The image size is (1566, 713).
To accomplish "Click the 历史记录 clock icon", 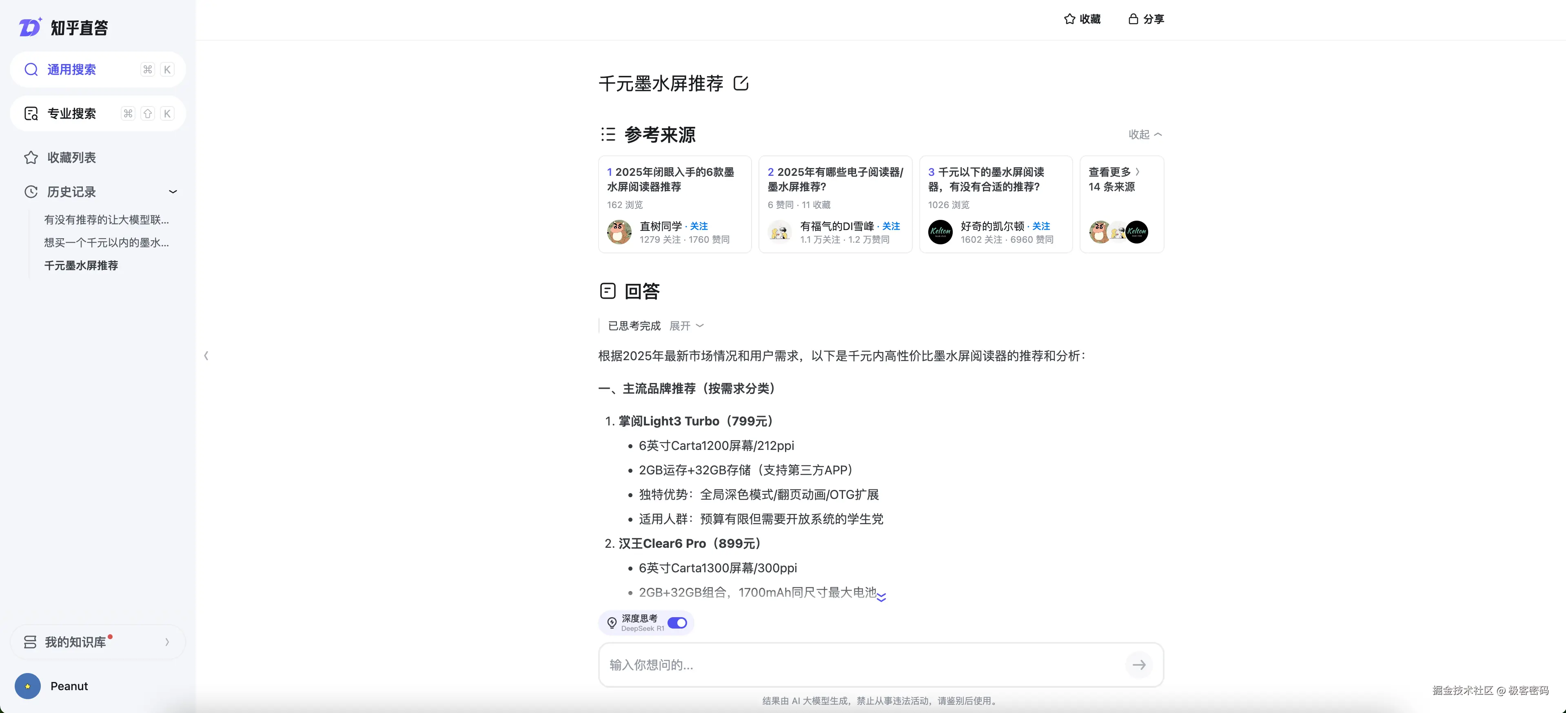I will 31,191.
